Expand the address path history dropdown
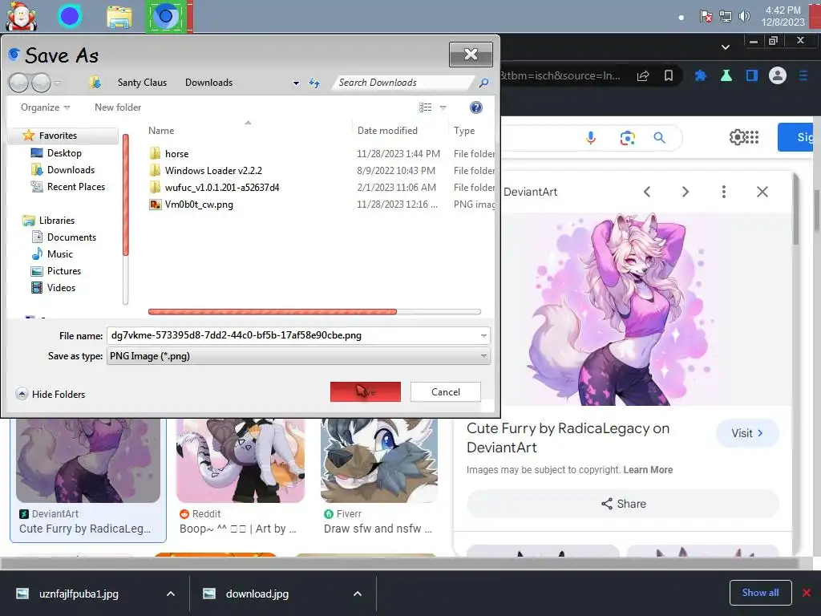821x616 pixels. (x=297, y=83)
